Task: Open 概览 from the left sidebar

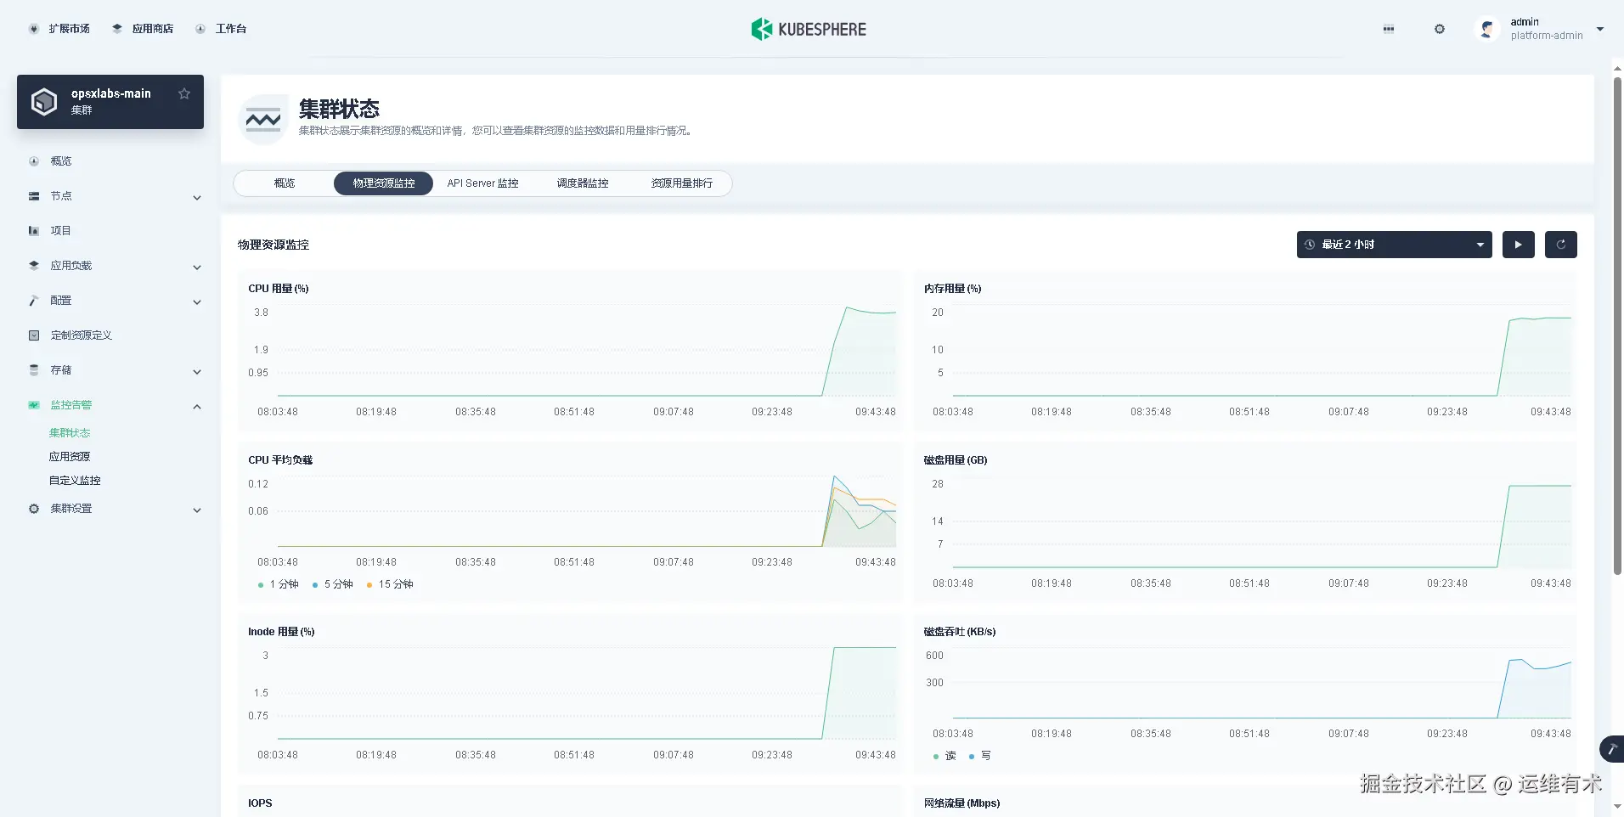Action: tap(60, 161)
